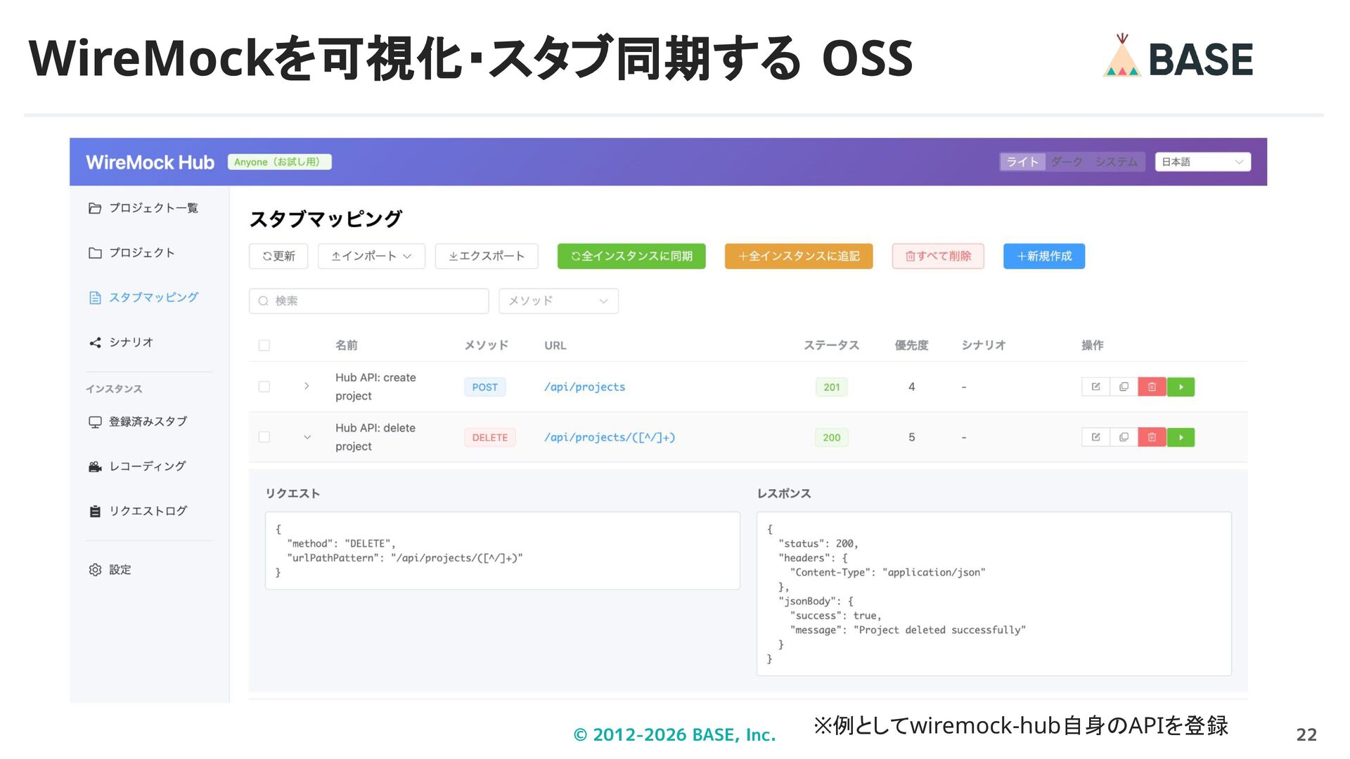The width and height of the screenshot is (1350, 759).
Task: Collapse the Hub API: delete project row
Action: (307, 437)
